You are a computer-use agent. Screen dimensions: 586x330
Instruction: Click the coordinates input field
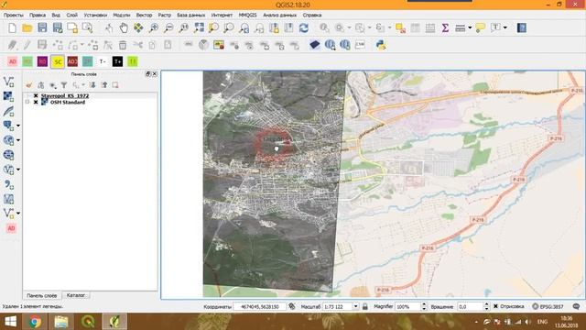coord(259,306)
